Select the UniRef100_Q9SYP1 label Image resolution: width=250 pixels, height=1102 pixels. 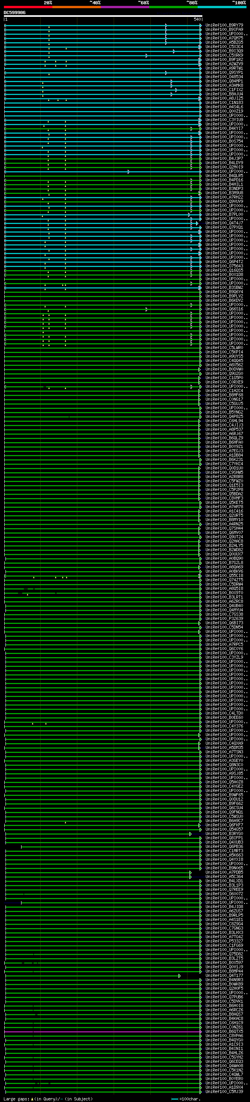point(224,73)
